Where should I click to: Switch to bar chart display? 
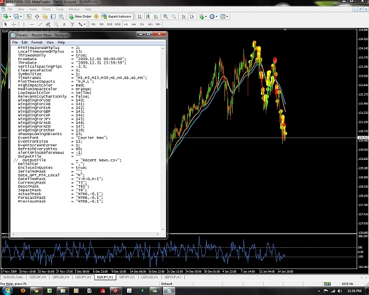click(140, 17)
